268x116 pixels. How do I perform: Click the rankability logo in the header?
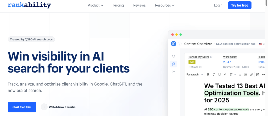coord(29,5)
